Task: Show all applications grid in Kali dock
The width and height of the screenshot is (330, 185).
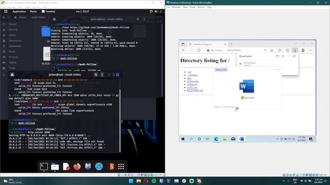Action: pos(121,166)
